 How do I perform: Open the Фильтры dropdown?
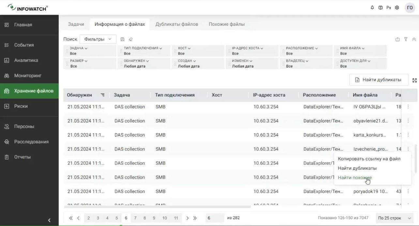[x=98, y=39]
